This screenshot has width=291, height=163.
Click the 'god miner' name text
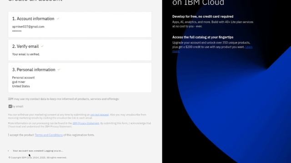click(x=19, y=82)
